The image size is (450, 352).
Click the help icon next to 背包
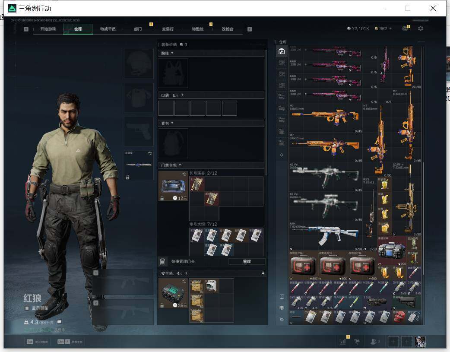tap(172, 124)
